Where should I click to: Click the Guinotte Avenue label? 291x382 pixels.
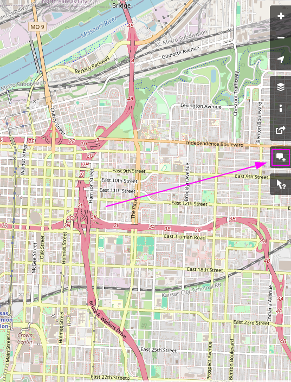(180, 53)
